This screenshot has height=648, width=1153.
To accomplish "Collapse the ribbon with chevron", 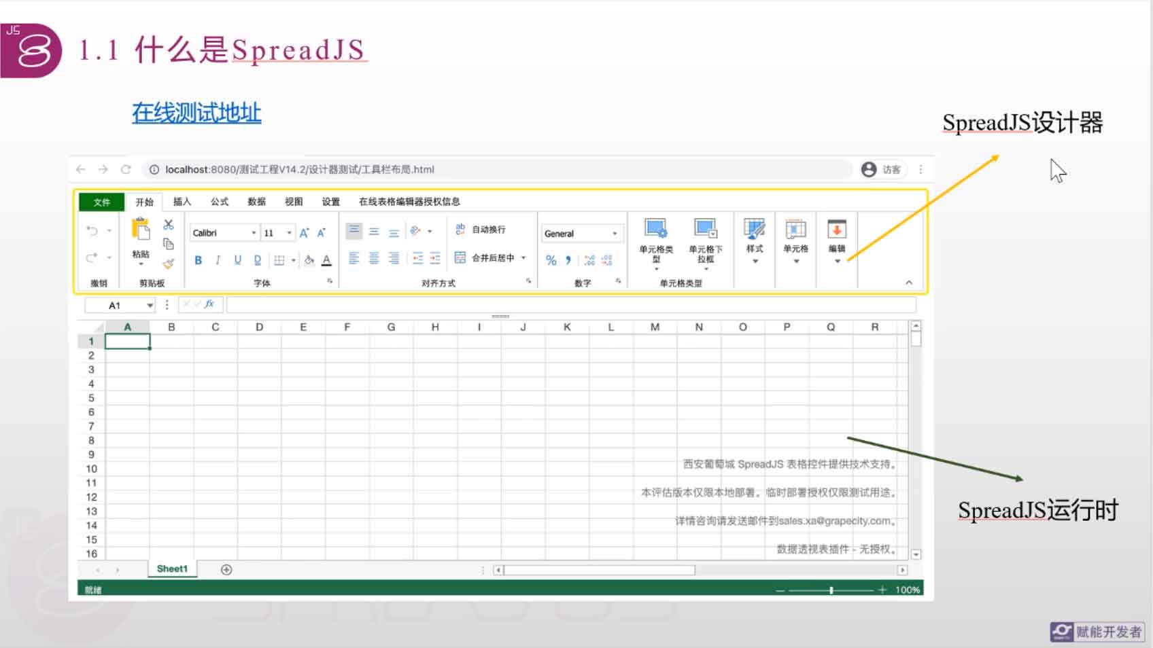I will (x=909, y=283).
